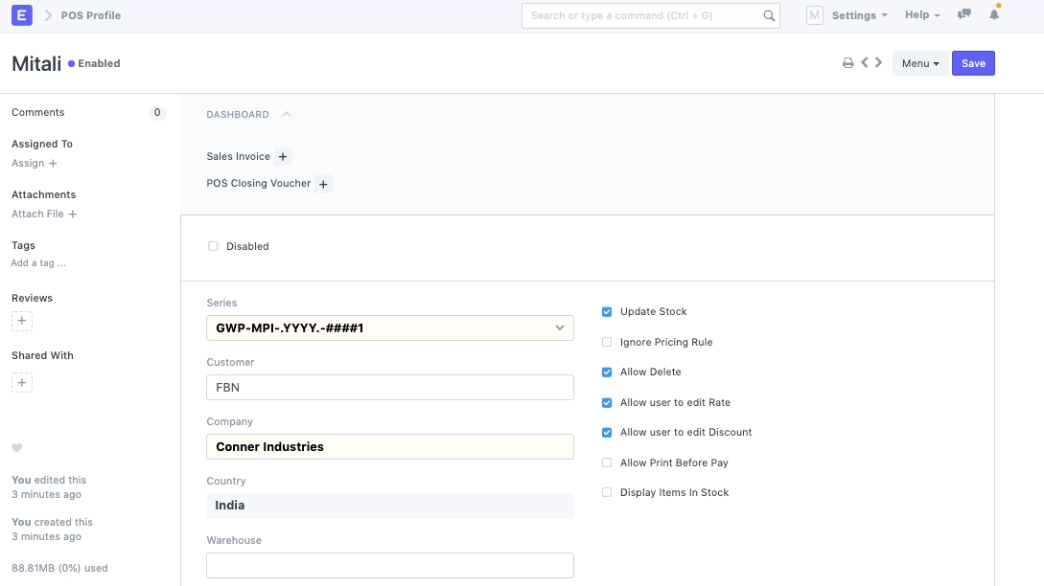Image resolution: width=1044 pixels, height=586 pixels.
Task: Click the Save button
Action: (973, 63)
